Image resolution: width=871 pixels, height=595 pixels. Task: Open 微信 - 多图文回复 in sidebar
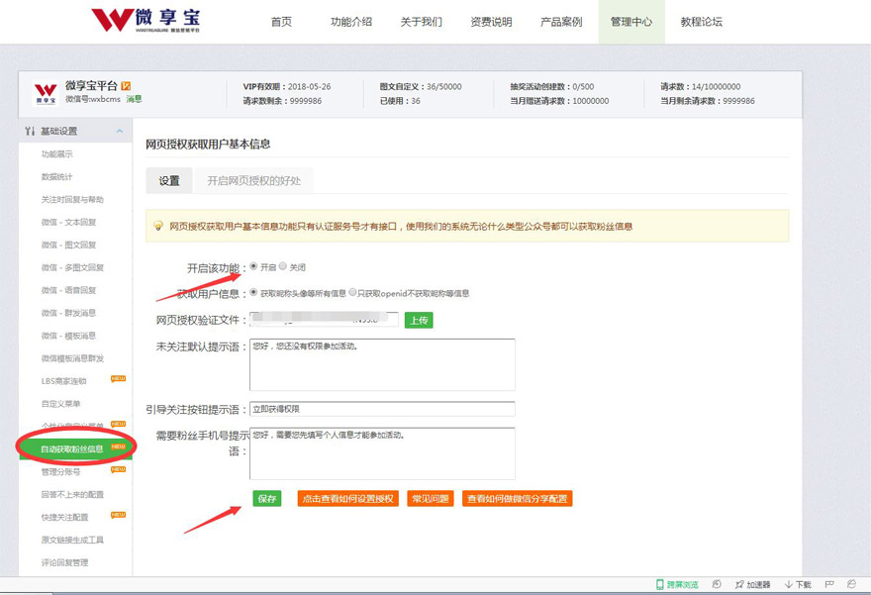click(x=72, y=267)
